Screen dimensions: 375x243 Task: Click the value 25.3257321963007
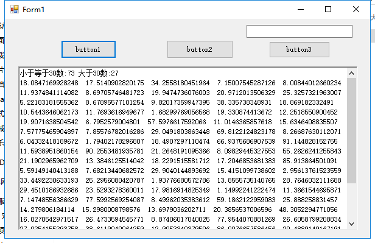pyautogui.click(x=312, y=93)
